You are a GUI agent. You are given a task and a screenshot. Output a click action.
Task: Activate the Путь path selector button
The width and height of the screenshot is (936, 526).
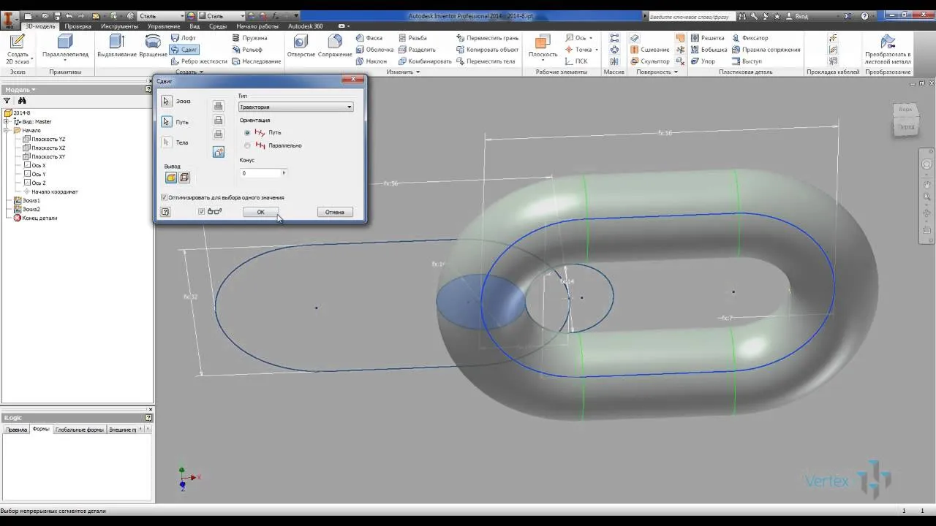pos(167,122)
